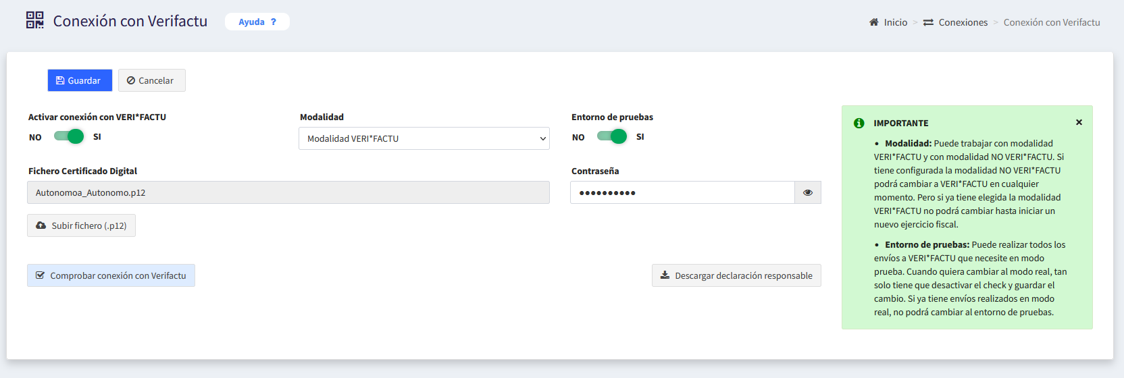This screenshot has height=378, width=1124.
Task: Open the Modalidad dropdown
Action: [x=424, y=138]
